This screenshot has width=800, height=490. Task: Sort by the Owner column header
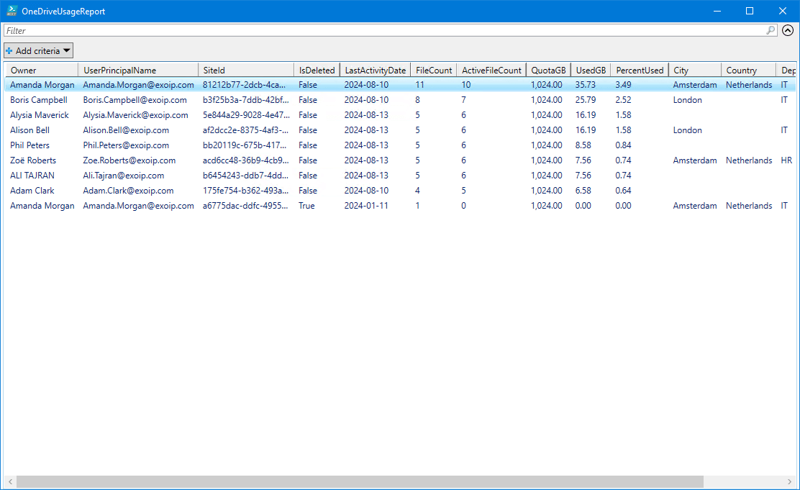pos(42,70)
